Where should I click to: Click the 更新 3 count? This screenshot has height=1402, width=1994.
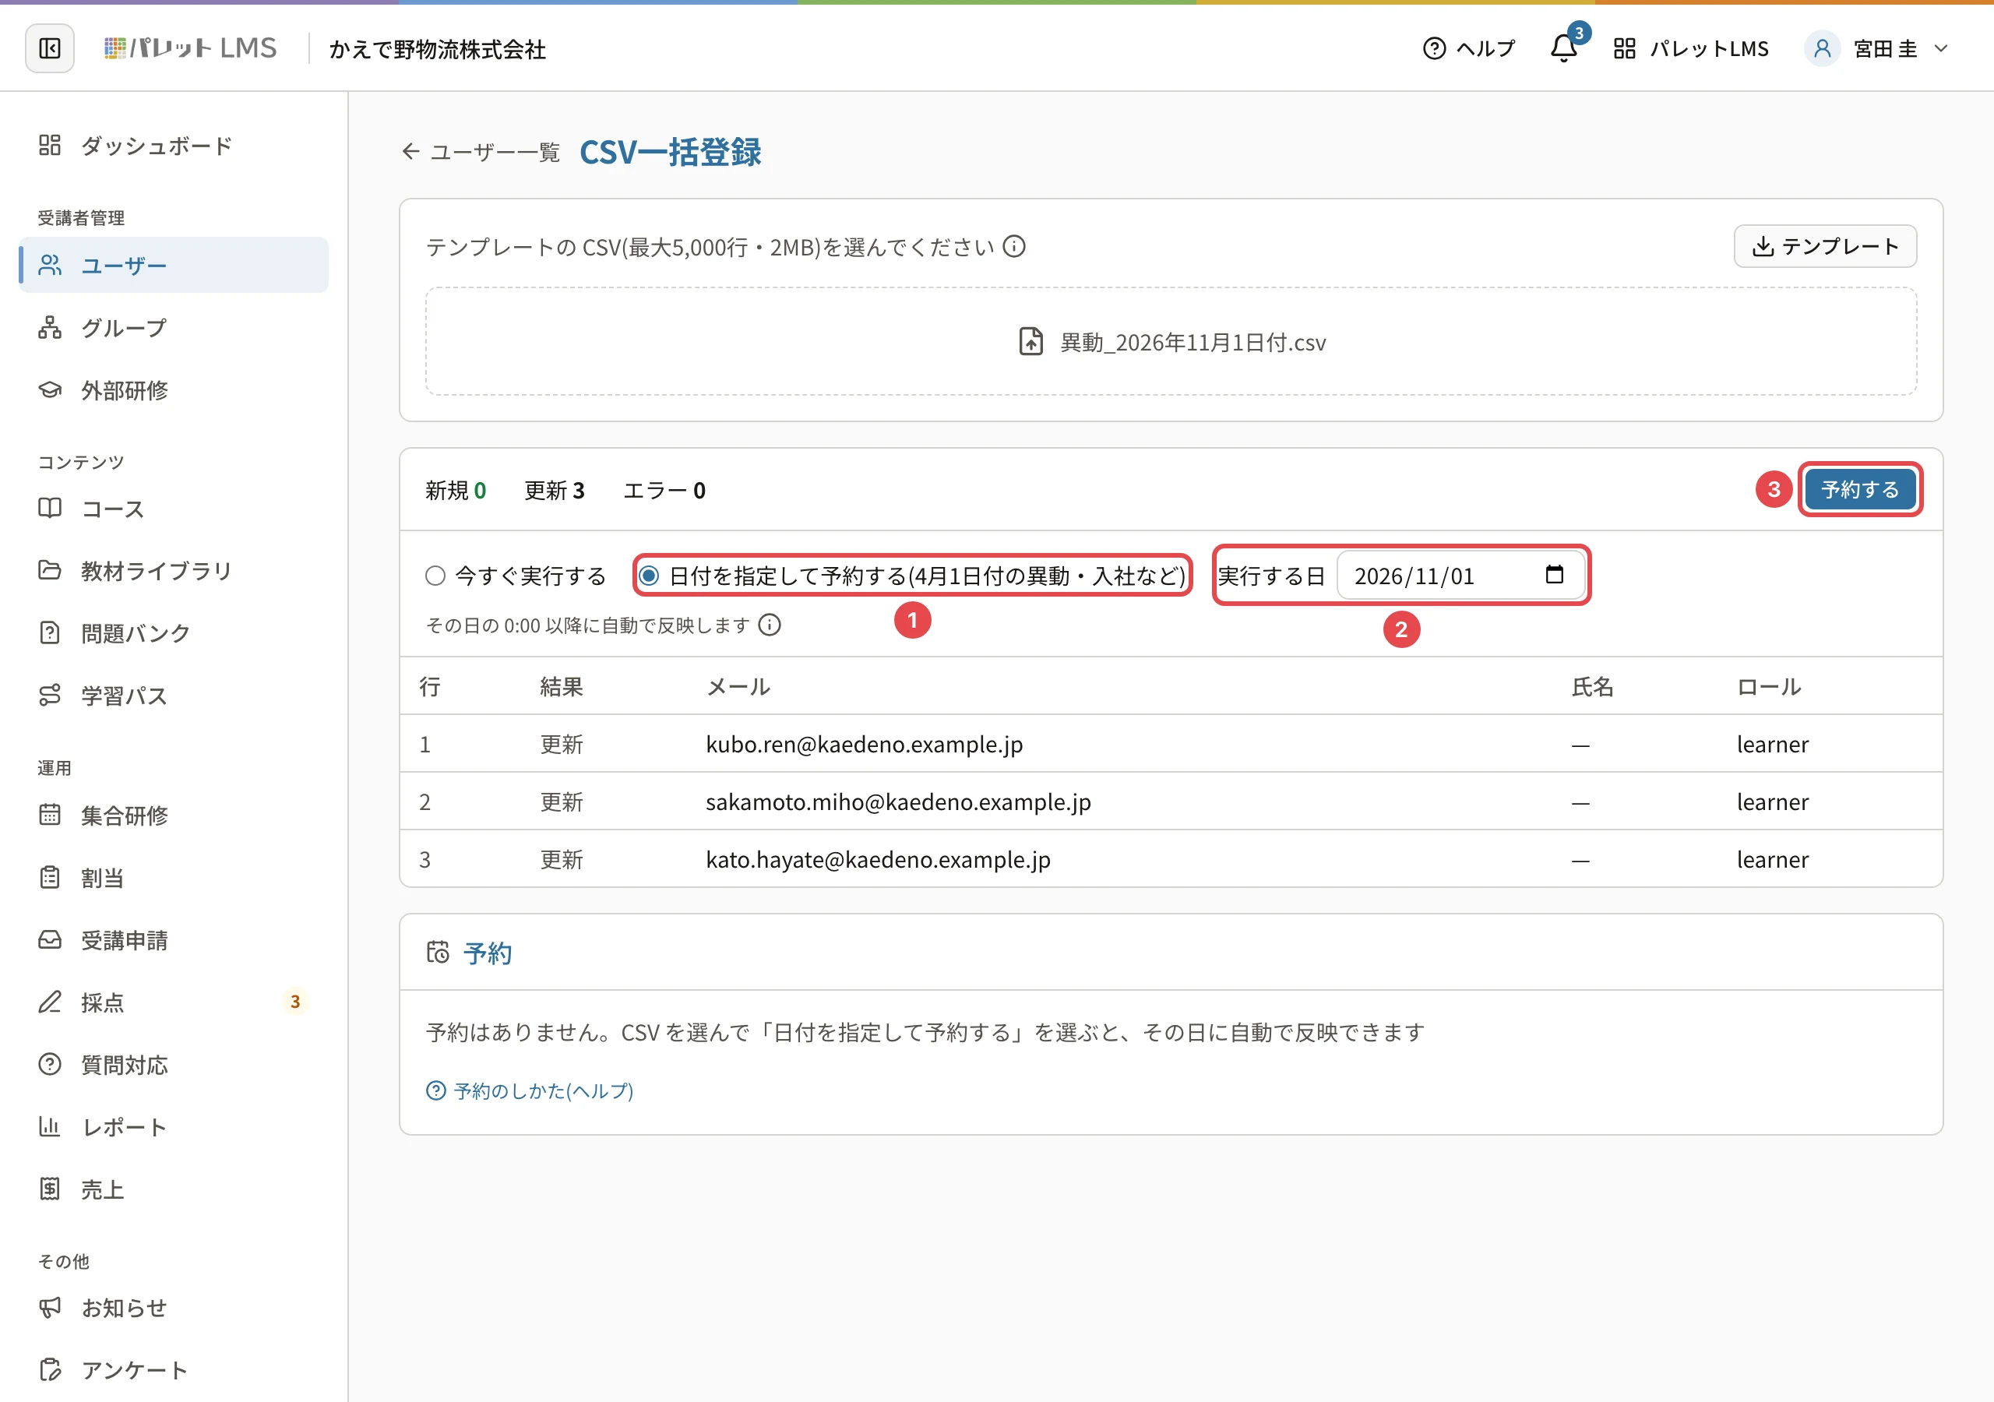(x=554, y=491)
